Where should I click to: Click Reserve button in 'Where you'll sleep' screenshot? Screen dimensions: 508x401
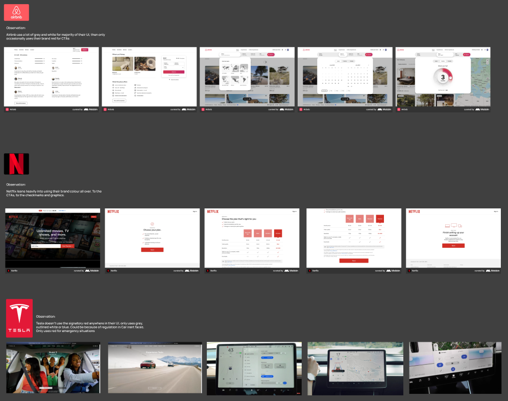click(x=174, y=72)
